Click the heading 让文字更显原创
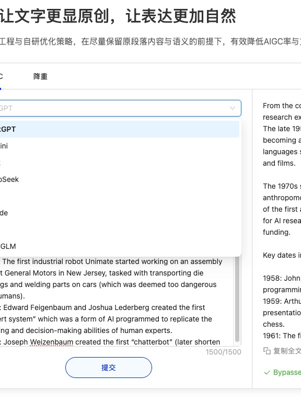This screenshot has width=301, height=401. pyautogui.click(x=55, y=16)
